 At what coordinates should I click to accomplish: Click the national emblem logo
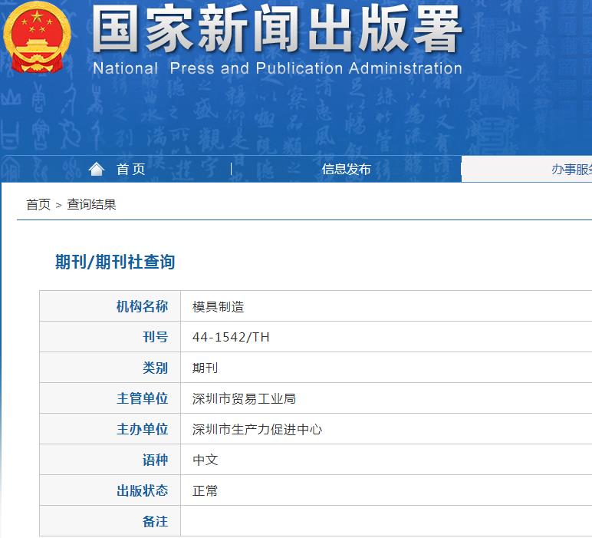click(x=37, y=38)
